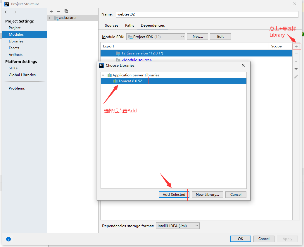The image size is (304, 247).
Task: Expand the webtest02 module tree node
Action: (49, 18)
